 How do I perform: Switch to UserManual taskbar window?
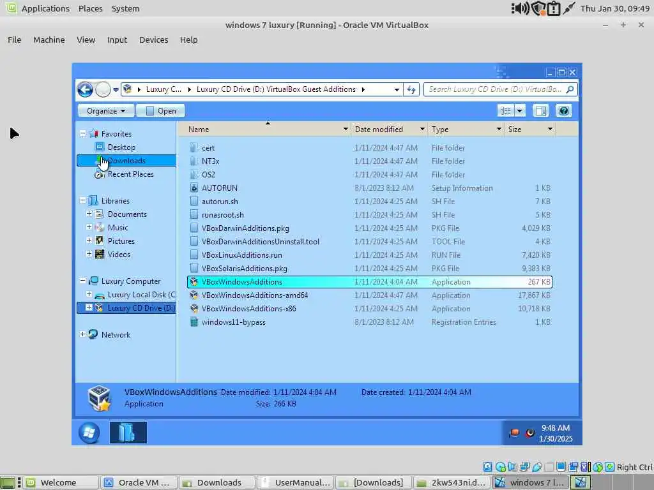coord(296,482)
